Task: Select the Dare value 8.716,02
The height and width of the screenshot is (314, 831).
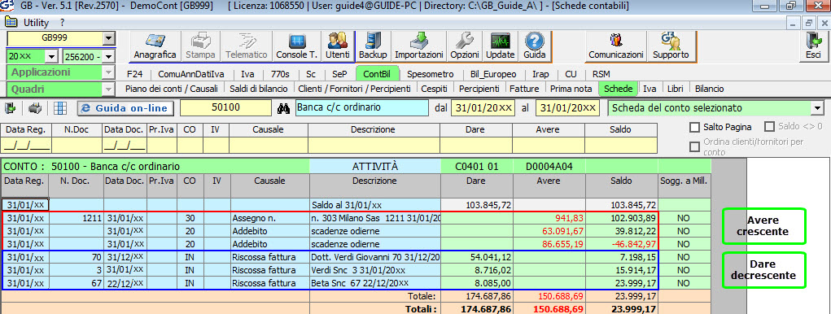Action: click(x=476, y=270)
